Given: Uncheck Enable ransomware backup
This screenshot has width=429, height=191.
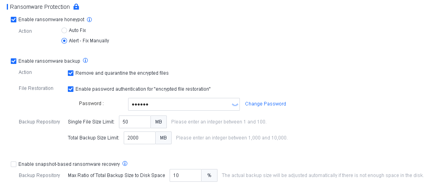Looking at the screenshot, I should pyautogui.click(x=14, y=61).
